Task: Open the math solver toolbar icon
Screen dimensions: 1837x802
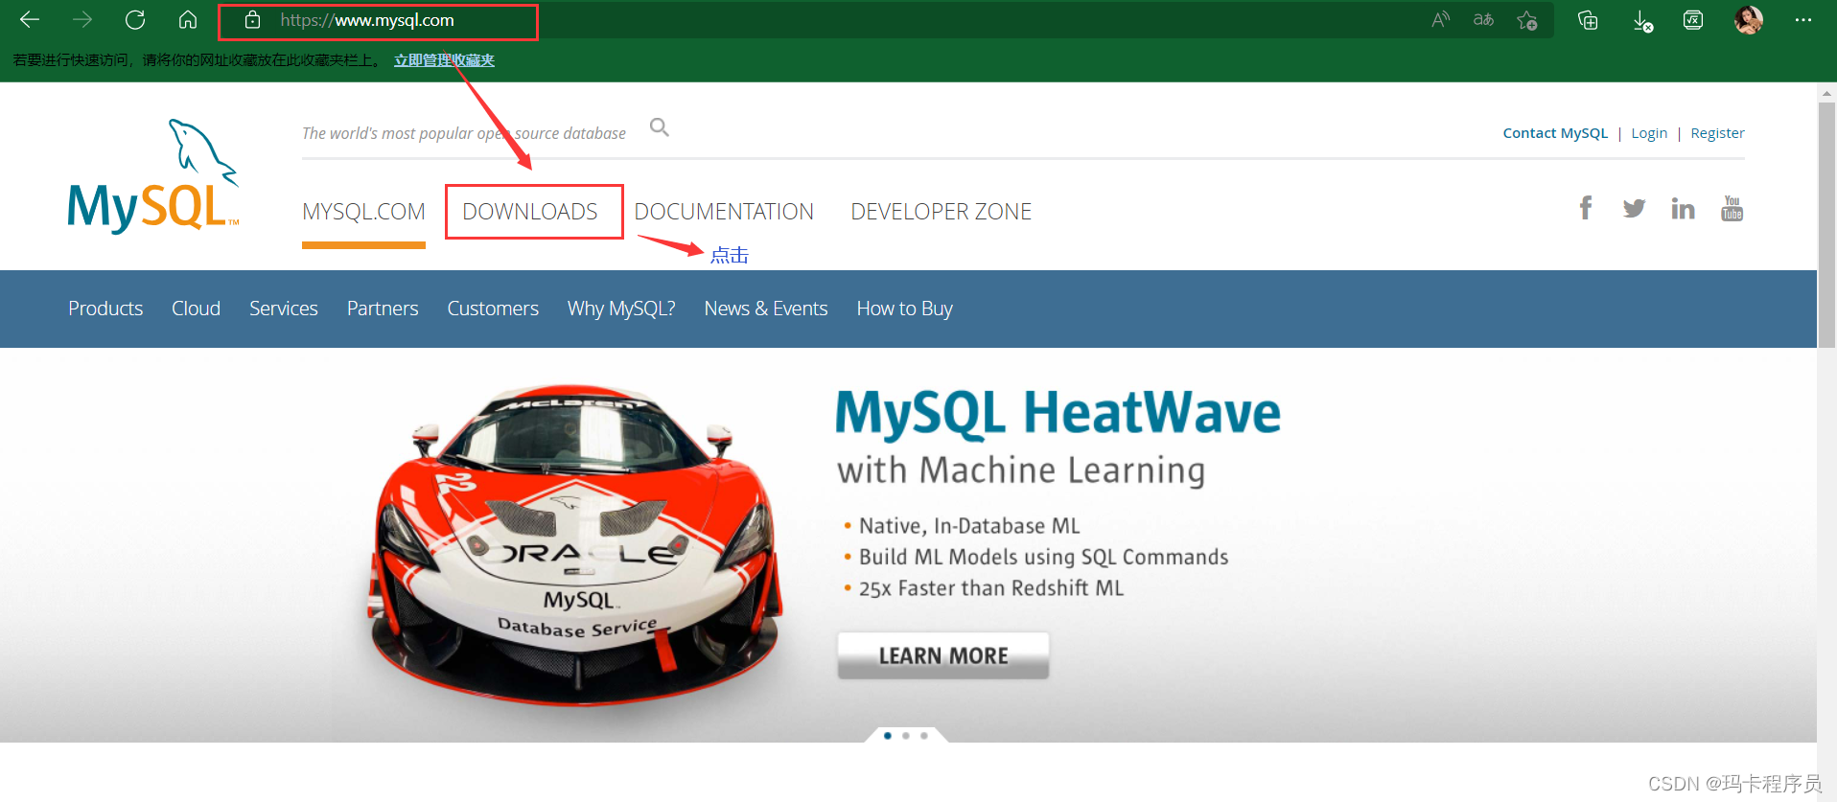Action: [1693, 20]
